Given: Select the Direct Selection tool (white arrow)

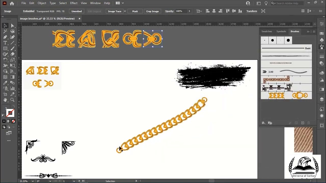Looking at the screenshot, I should coord(12,26).
